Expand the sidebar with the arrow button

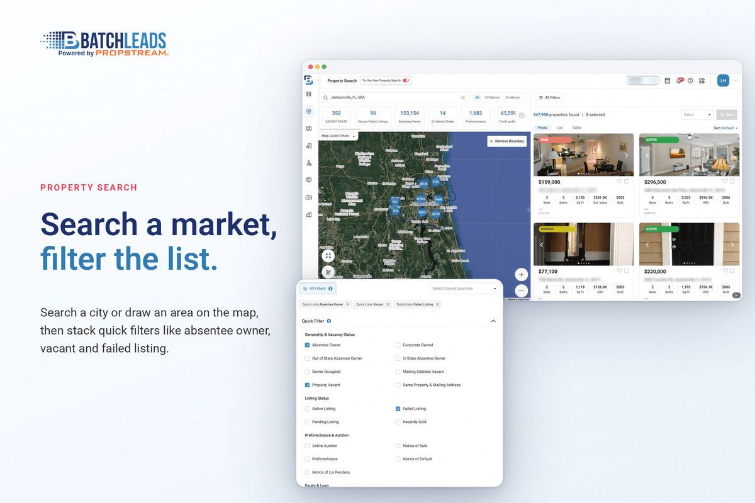tap(318, 80)
